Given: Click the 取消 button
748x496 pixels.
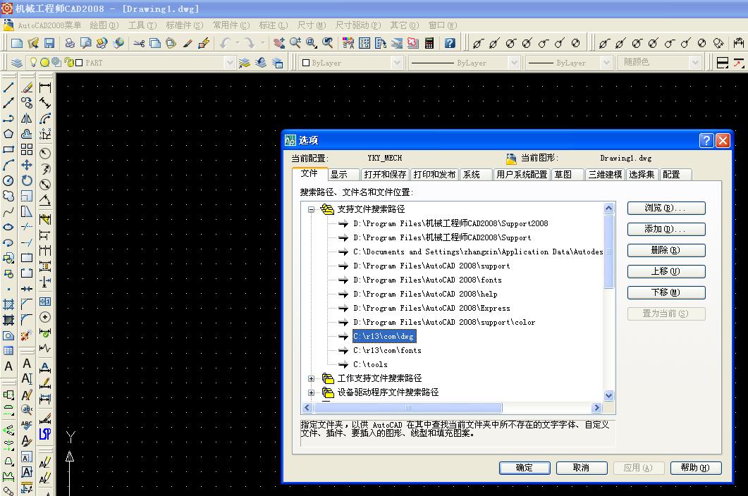Looking at the screenshot, I should coord(581,468).
